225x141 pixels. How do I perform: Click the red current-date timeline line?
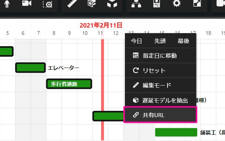coord(102,90)
